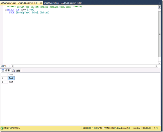
Task: Select row header 1 in results grid
Action: coord(4,78)
